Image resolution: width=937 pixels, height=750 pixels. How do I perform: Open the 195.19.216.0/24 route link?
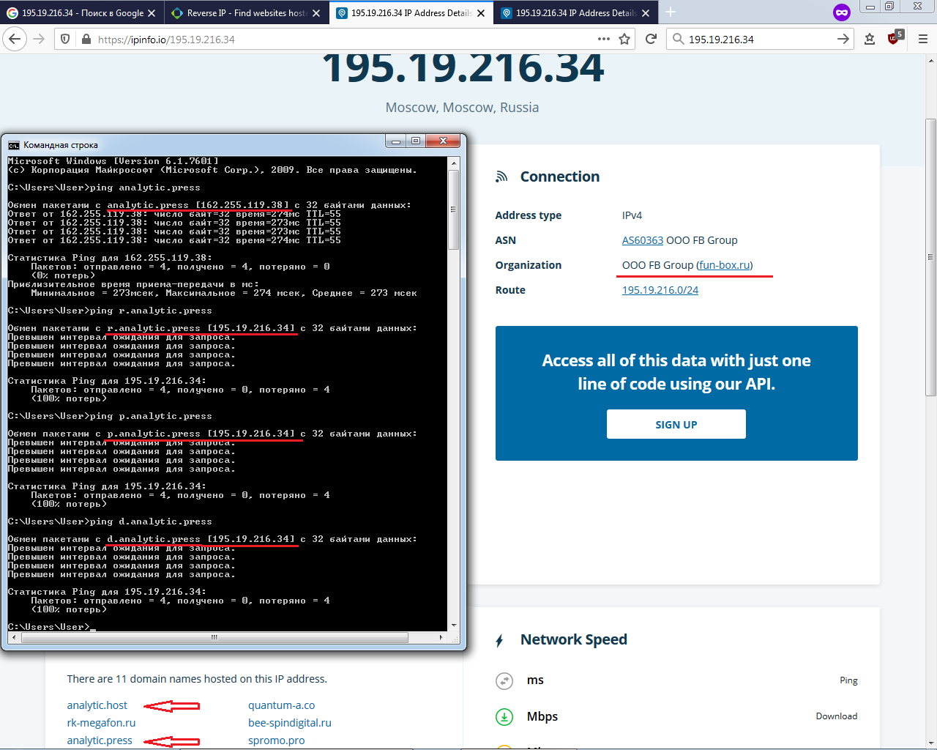coord(660,290)
